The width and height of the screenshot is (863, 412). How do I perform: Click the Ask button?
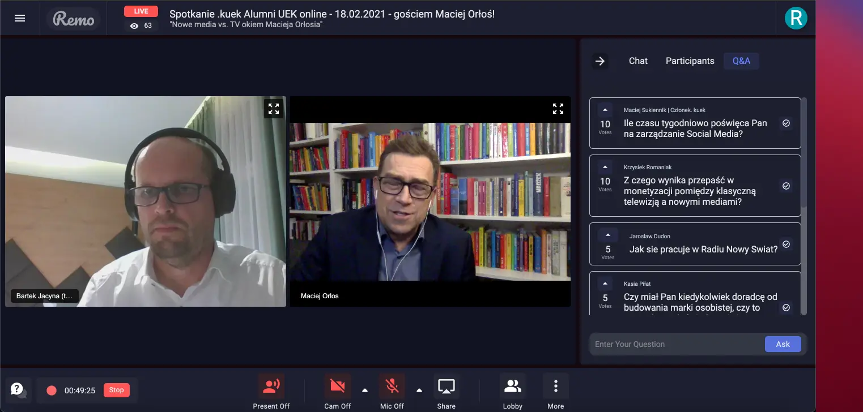[x=783, y=344]
